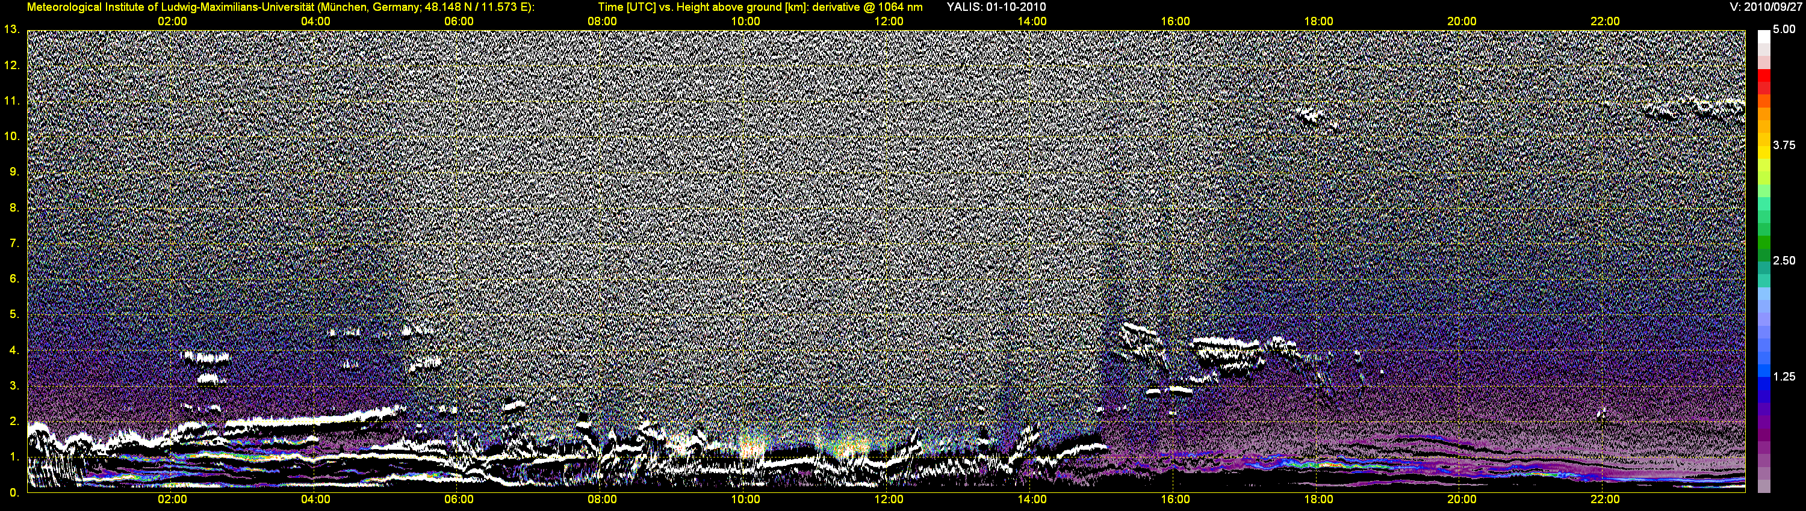
Task: Click the 'Meteorological Institute of Ludwig-Maximilians-Universität' title text
Action: (x=170, y=7)
